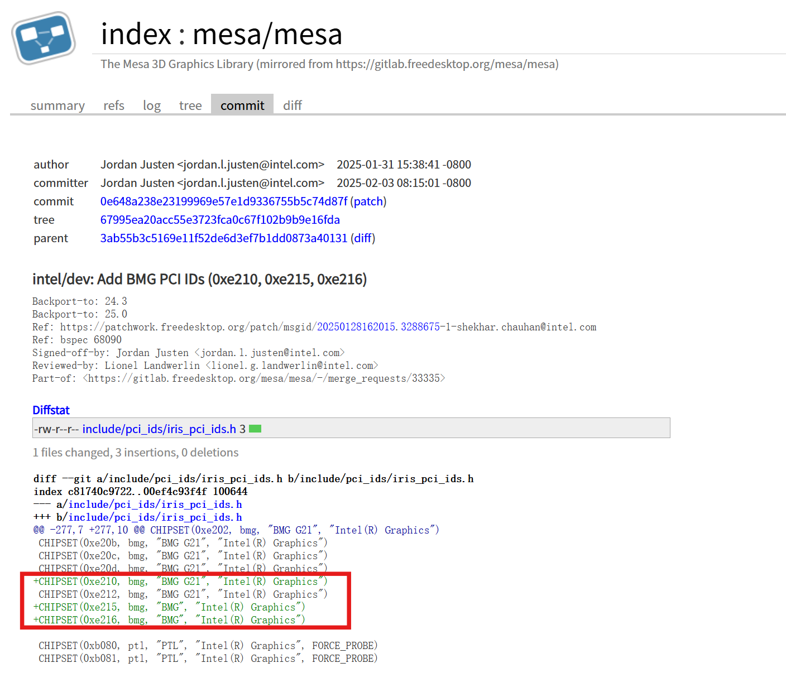Viewport: 786px width, 687px height.
Task: Select the commit tab
Action: click(x=242, y=105)
